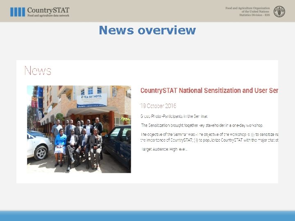Select the date '19 October 2016'
295x221 pixels.
[x=158, y=106]
